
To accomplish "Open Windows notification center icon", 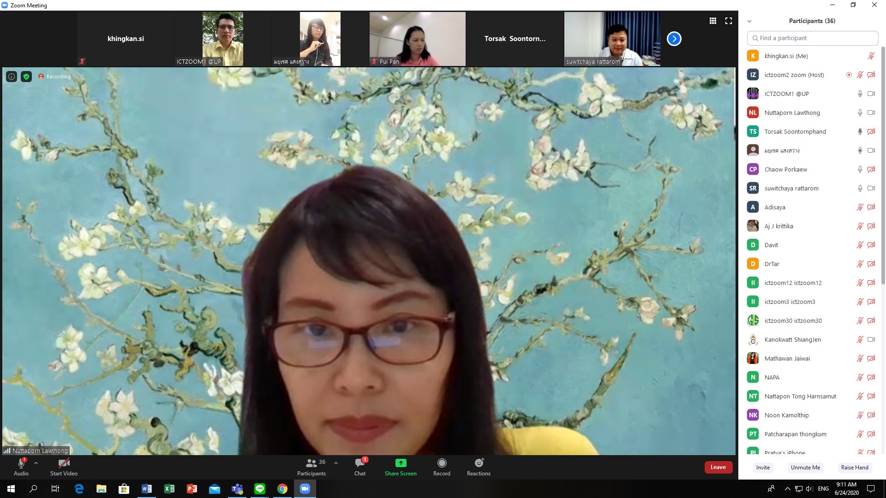I will pos(871,489).
